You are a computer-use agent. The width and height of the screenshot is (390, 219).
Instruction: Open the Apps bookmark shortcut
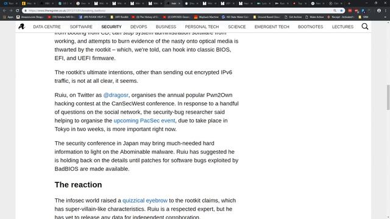(8, 17)
